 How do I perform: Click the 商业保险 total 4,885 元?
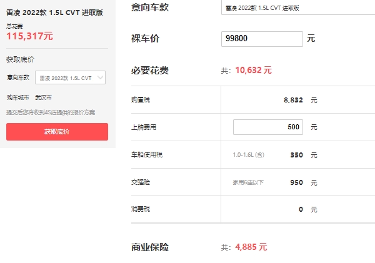click(251, 247)
